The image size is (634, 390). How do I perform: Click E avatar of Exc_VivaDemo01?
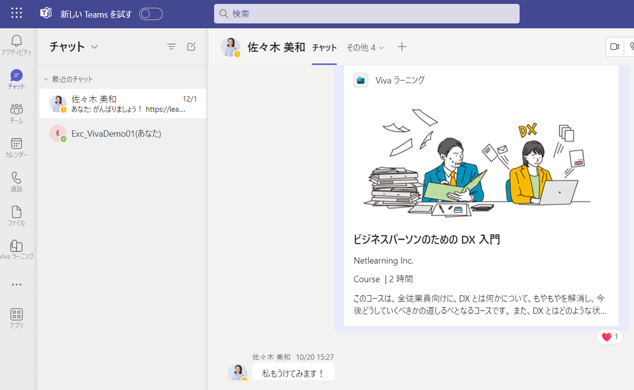tap(58, 133)
